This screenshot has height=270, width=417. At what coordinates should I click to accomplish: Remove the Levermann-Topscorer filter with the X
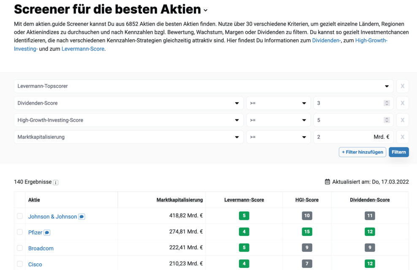tap(402, 86)
